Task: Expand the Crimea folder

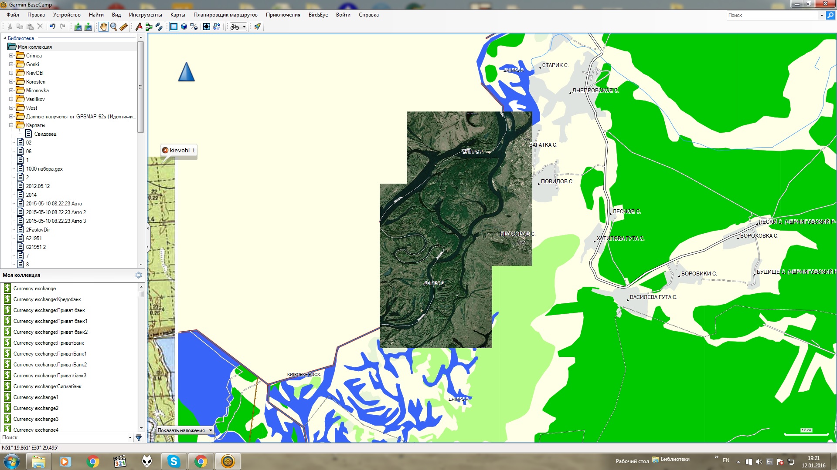Action: (11, 56)
